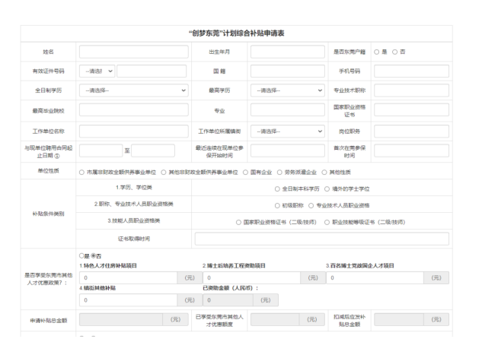Select 否 for 是否东莞户籍
Viewport: 498px width, 339px height.
point(397,51)
